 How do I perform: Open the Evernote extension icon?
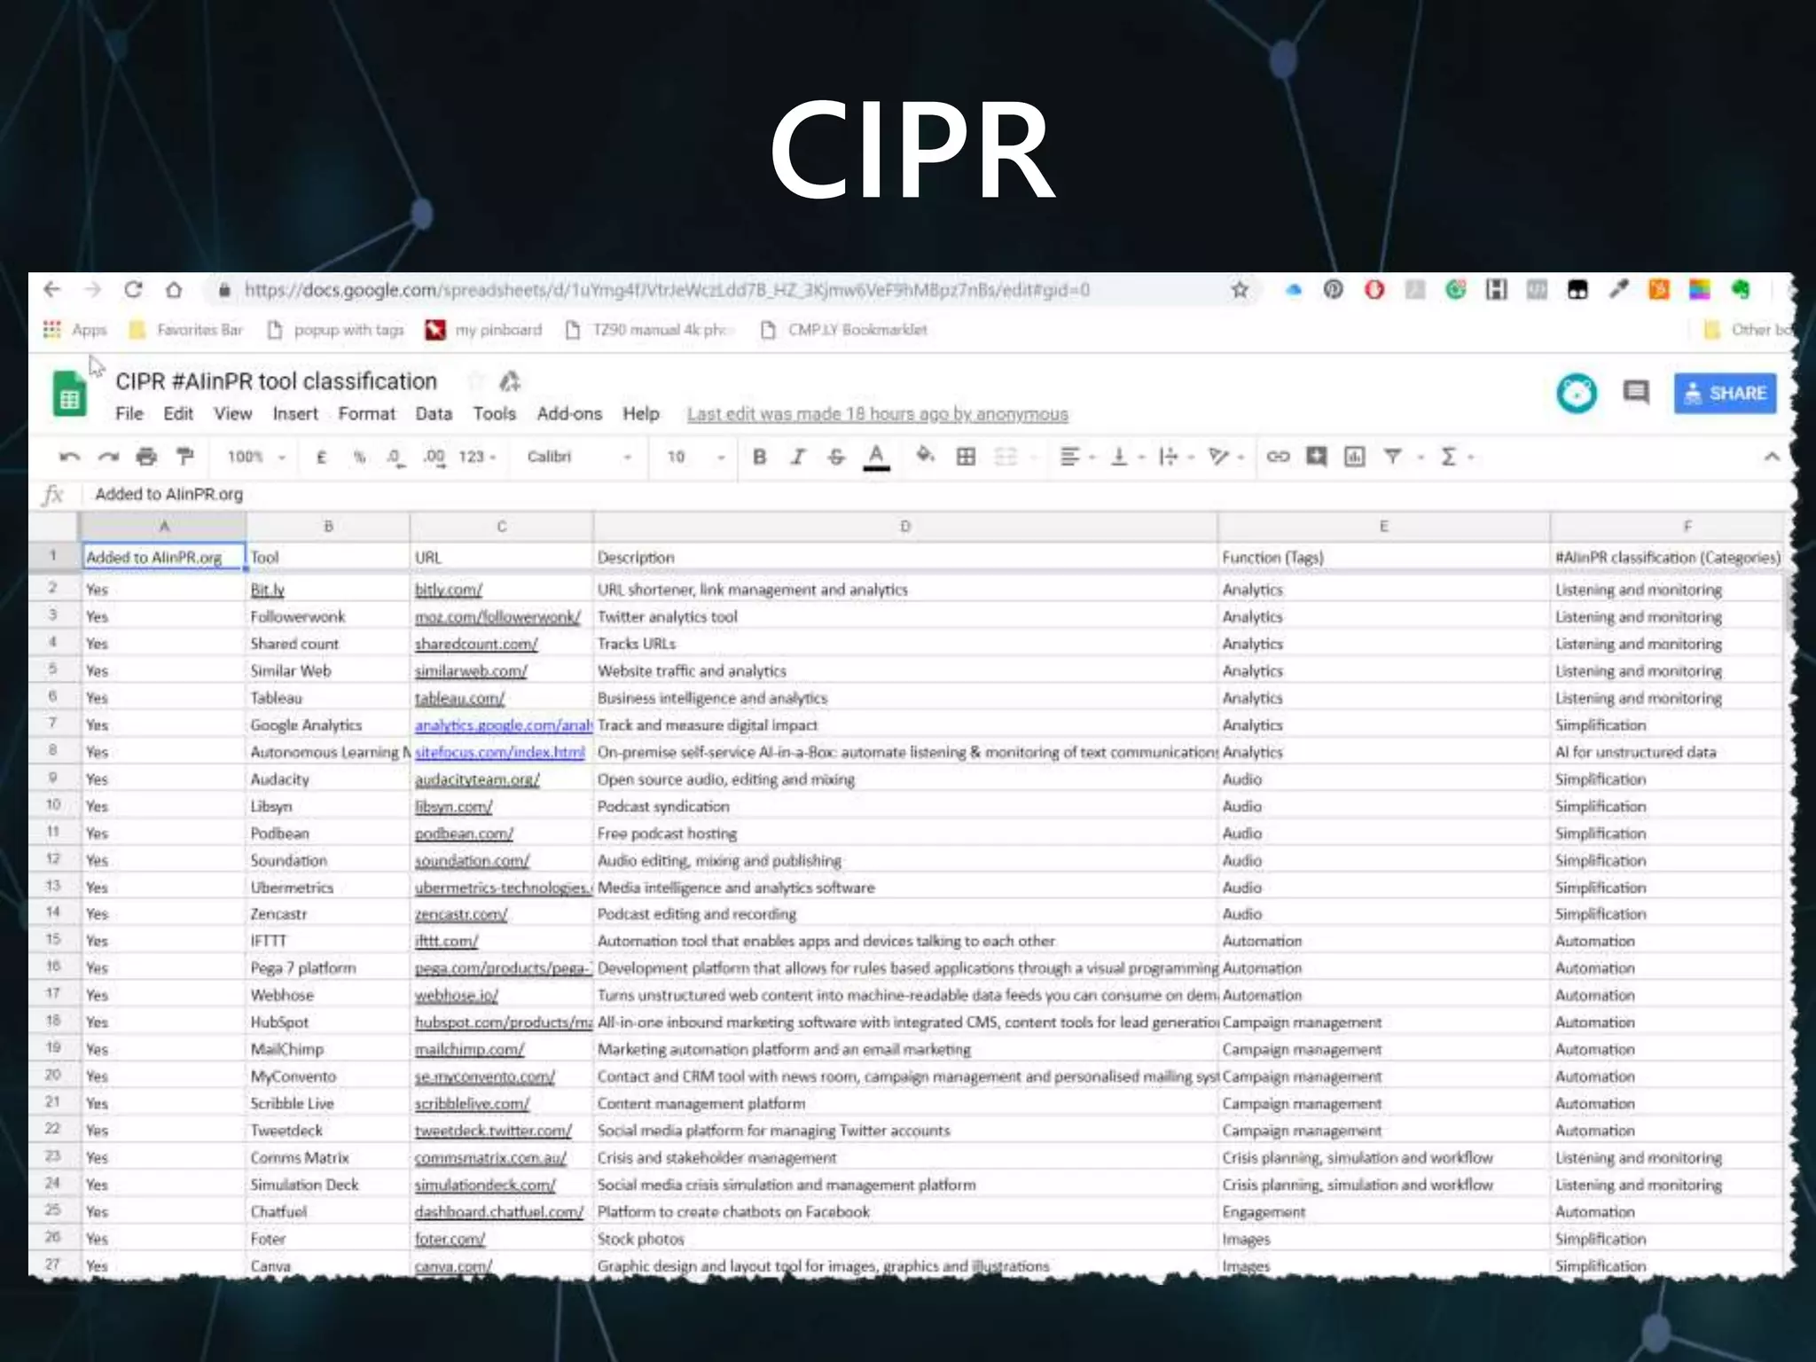[1741, 290]
